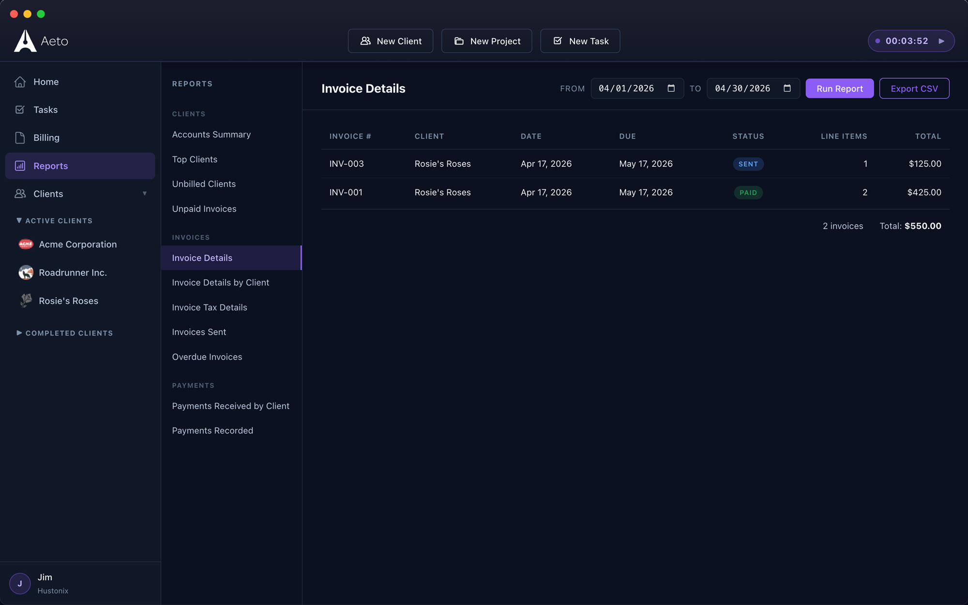Start the timer with the play icon

coord(941,41)
